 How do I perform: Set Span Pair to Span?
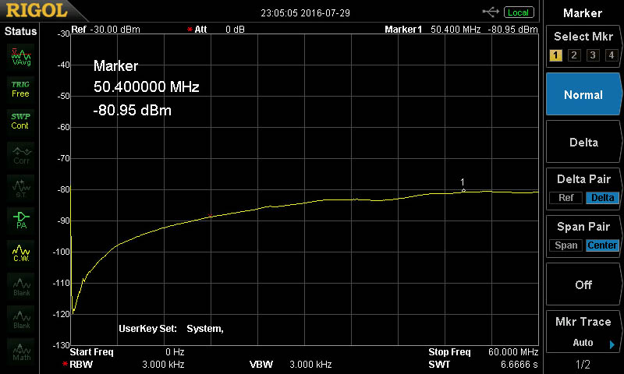566,245
